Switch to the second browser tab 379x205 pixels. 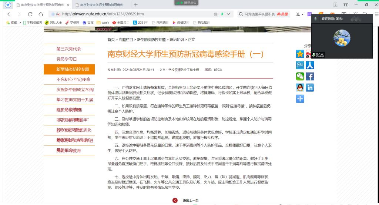[x=99, y=5]
